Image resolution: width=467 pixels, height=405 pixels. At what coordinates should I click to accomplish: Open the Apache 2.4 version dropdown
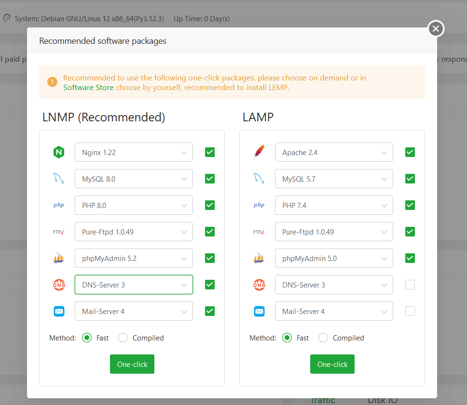tap(334, 152)
